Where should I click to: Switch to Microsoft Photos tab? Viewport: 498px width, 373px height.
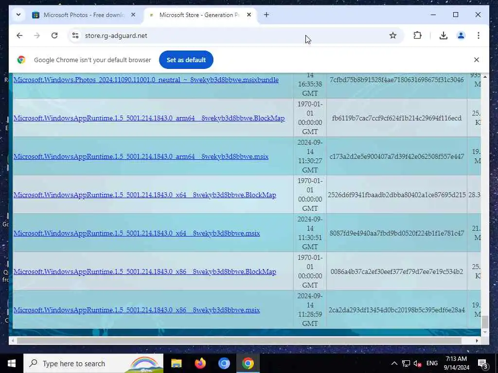pos(84,15)
